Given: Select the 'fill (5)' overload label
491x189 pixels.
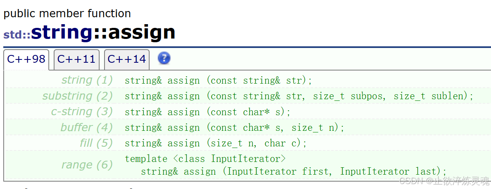Looking at the screenshot, I should click(x=96, y=143).
